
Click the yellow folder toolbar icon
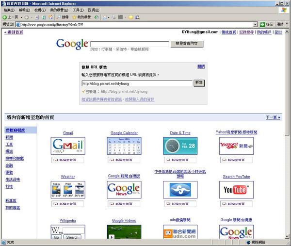(130, 17)
